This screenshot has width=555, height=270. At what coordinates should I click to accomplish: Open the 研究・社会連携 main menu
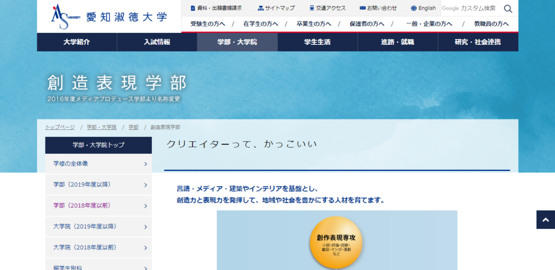478,42
